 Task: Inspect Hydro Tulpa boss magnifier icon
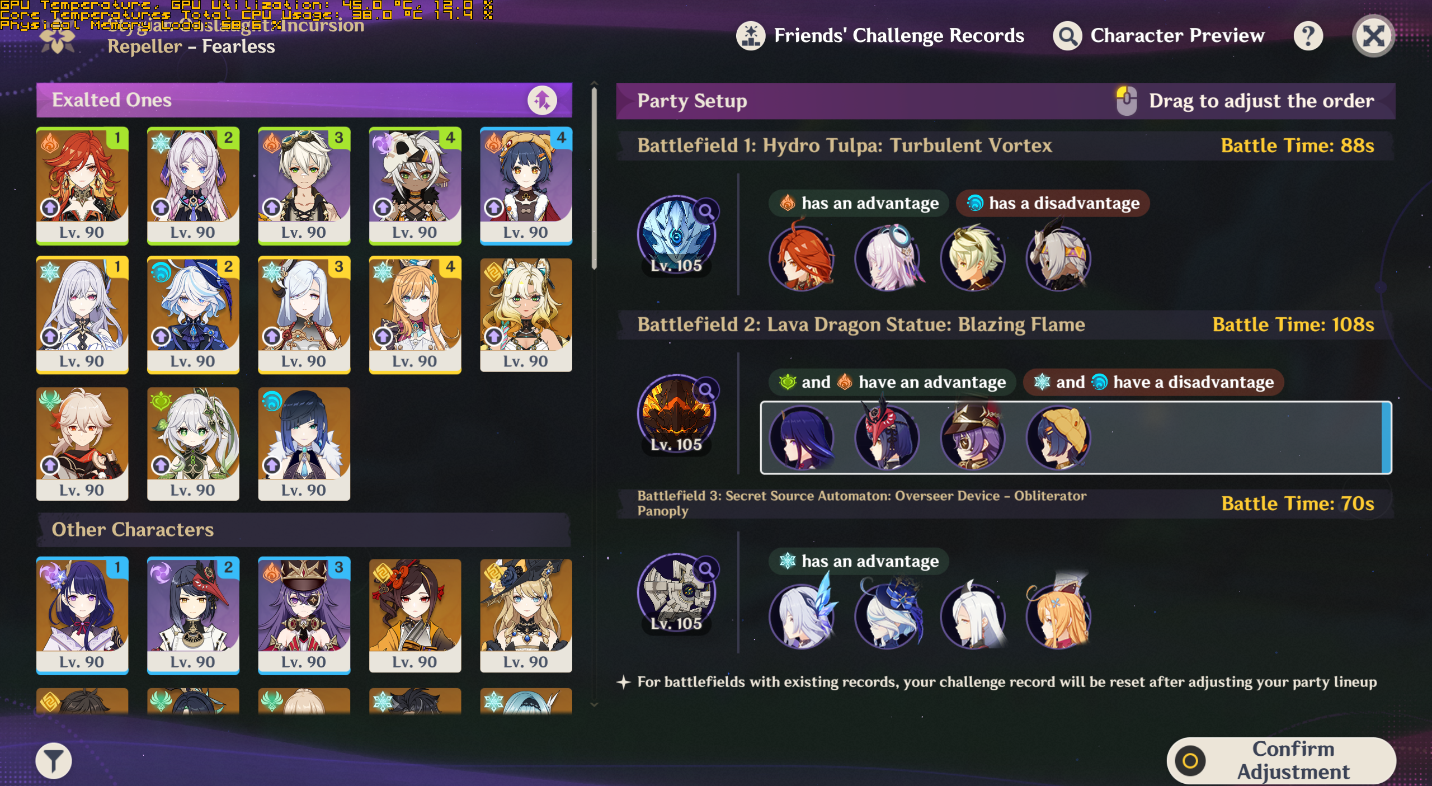click(x=706, y=211)
